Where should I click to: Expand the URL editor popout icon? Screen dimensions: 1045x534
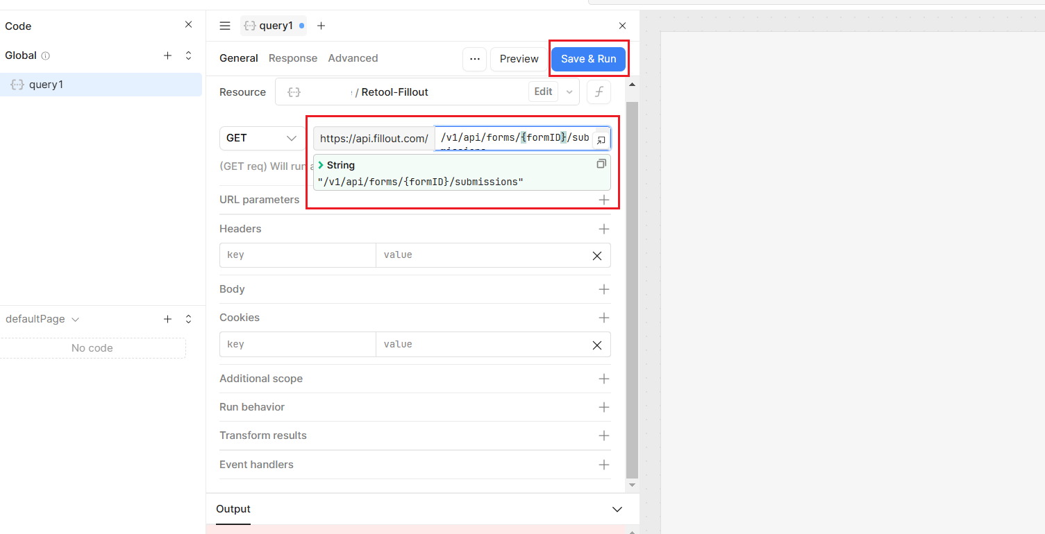tap(602, 140)
